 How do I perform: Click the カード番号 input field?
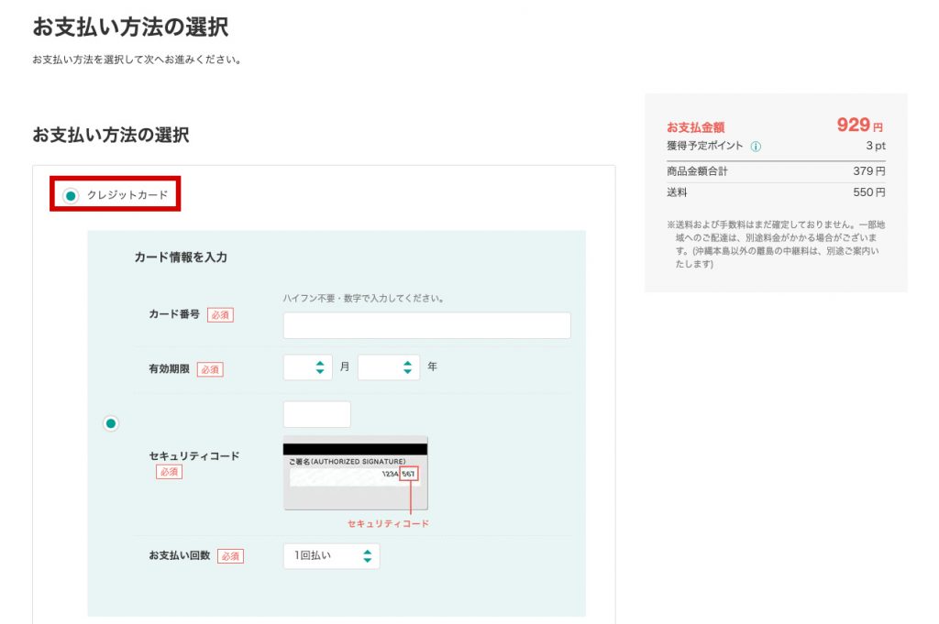(x=426, y=325)
